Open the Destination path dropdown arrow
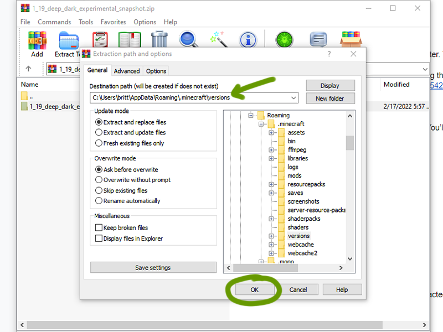The height and width of the screenshot is (332, 443). click(293, 98)
